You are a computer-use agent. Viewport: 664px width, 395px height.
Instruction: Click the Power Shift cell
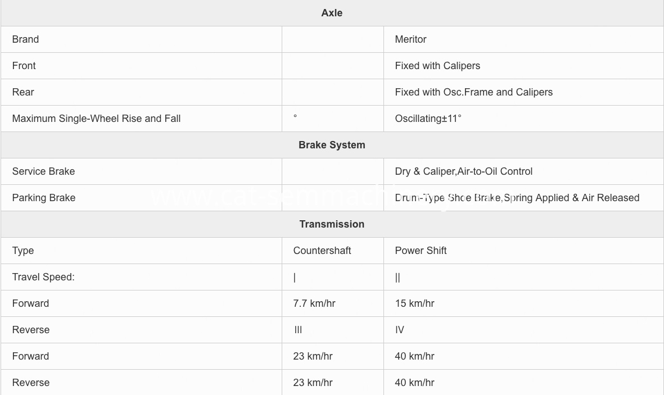click(x=523, y=251)
